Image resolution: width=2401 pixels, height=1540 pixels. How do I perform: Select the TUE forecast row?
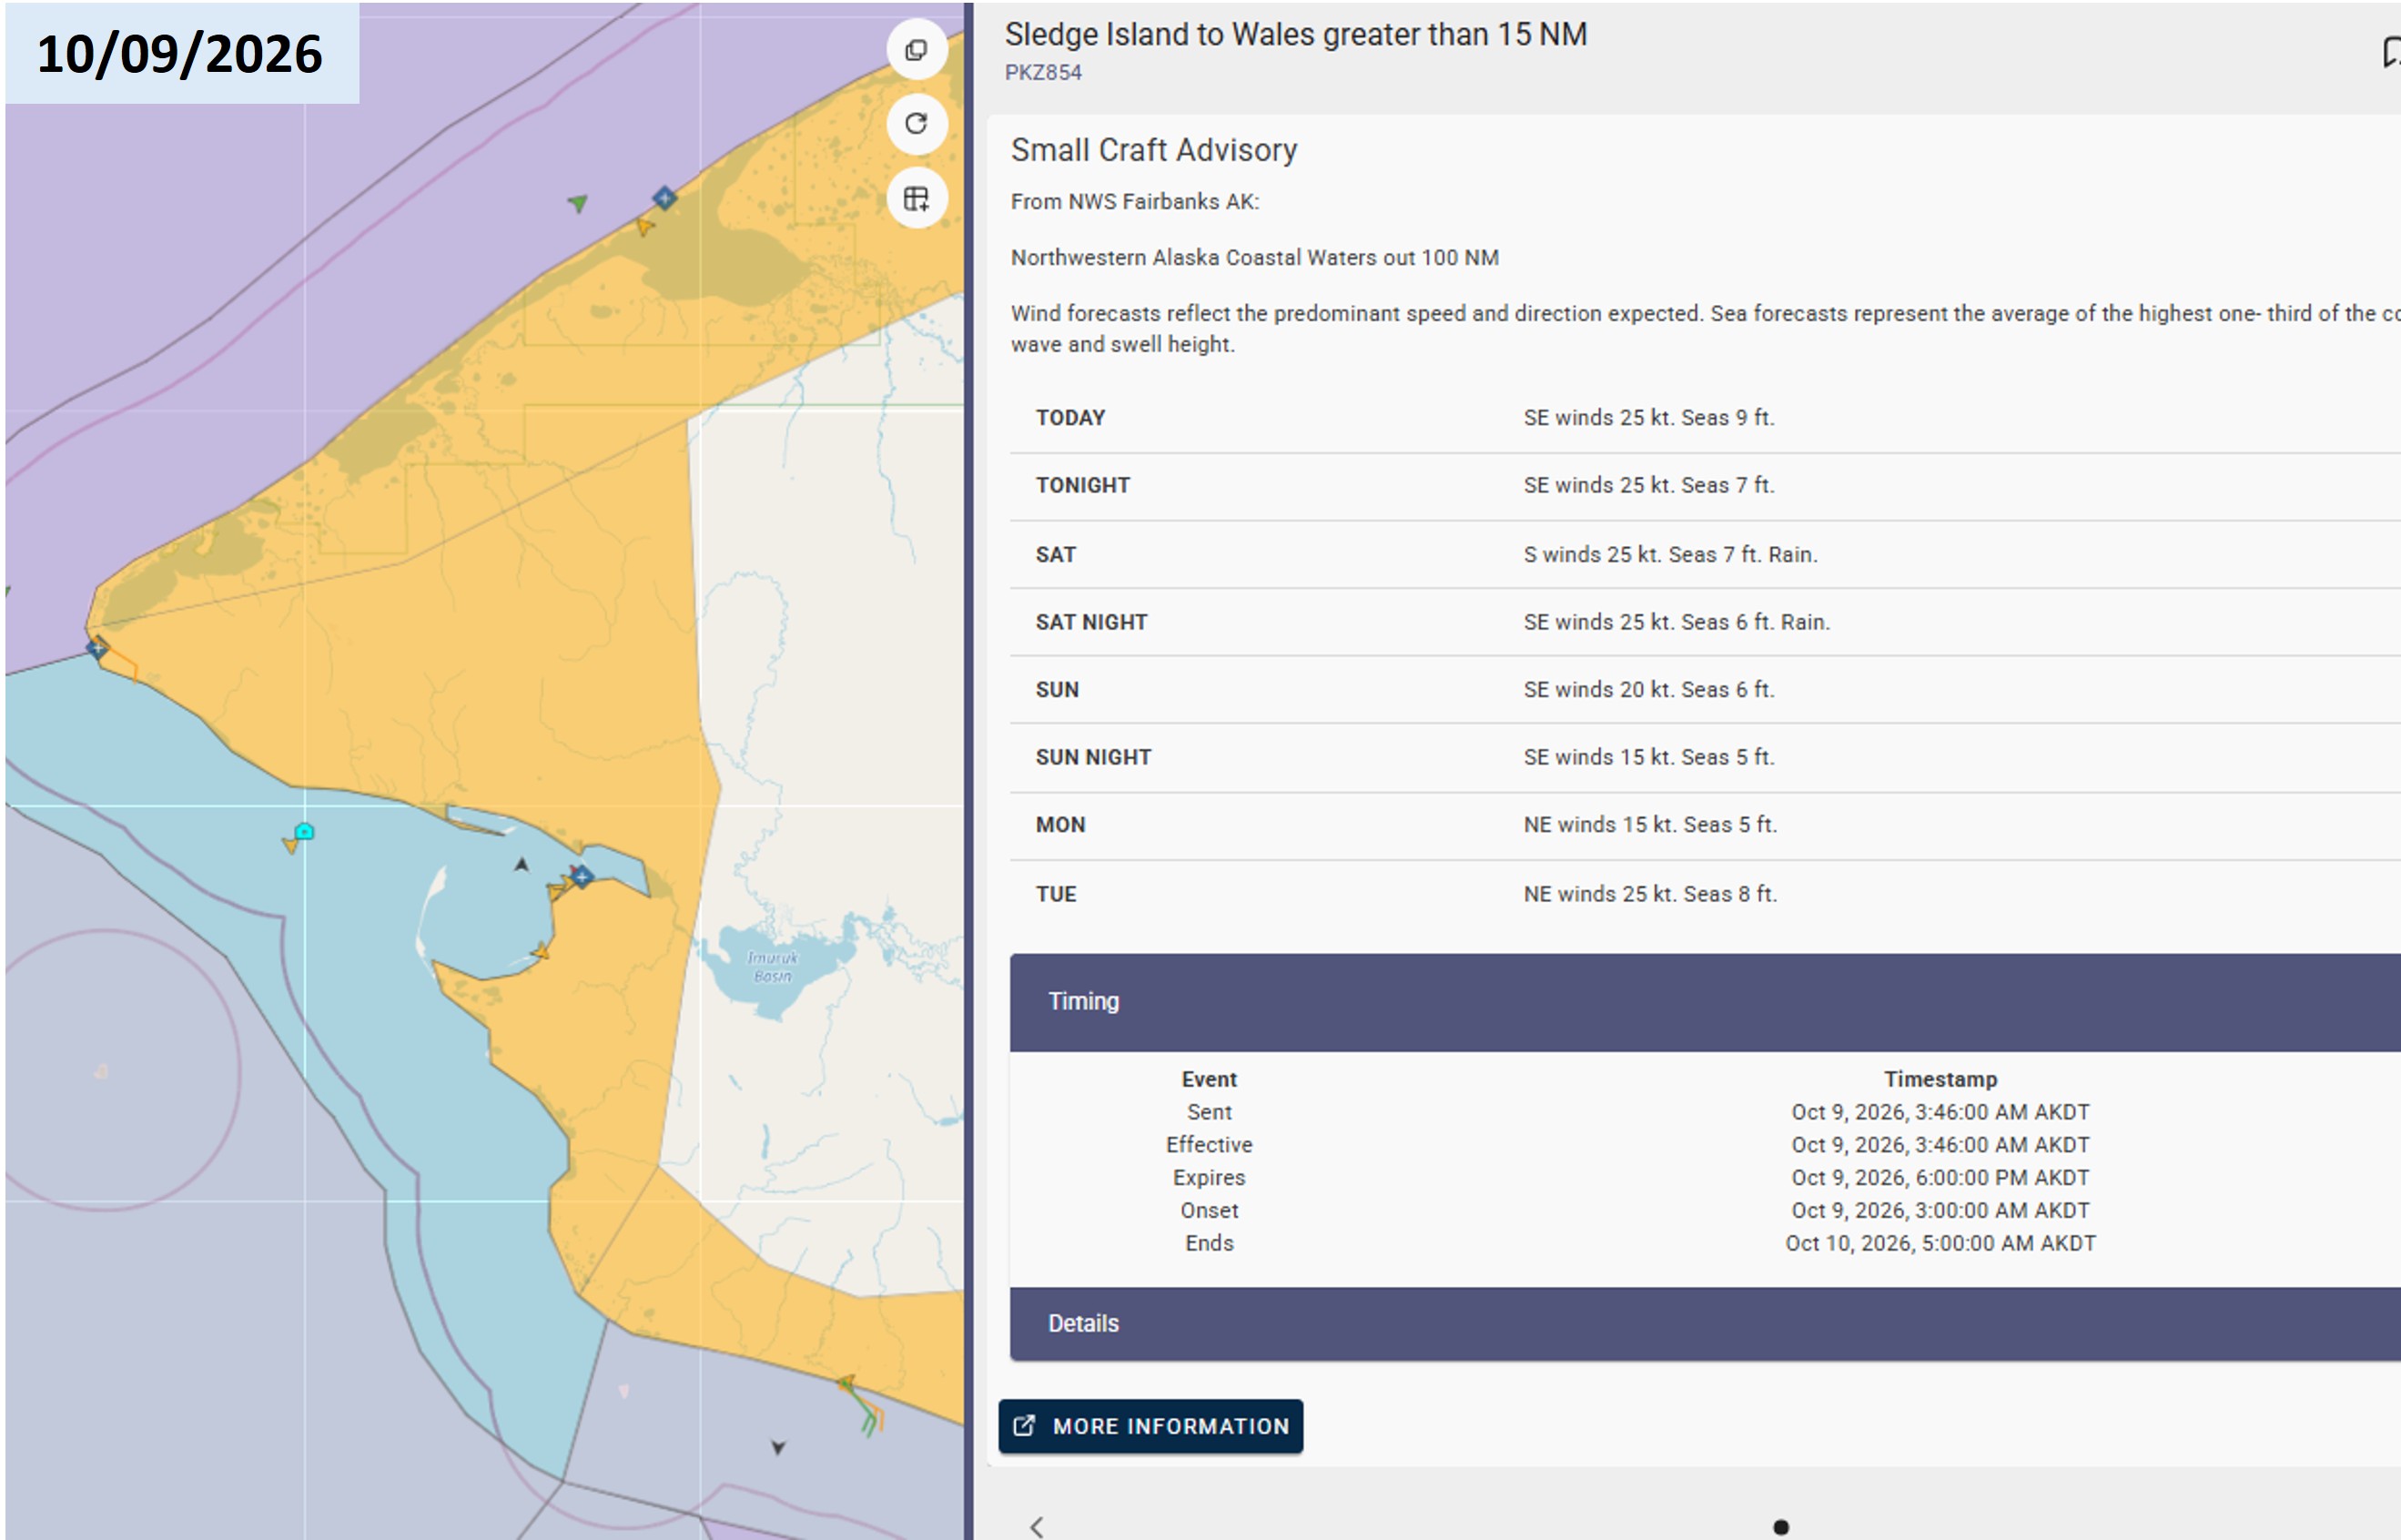1705,894
